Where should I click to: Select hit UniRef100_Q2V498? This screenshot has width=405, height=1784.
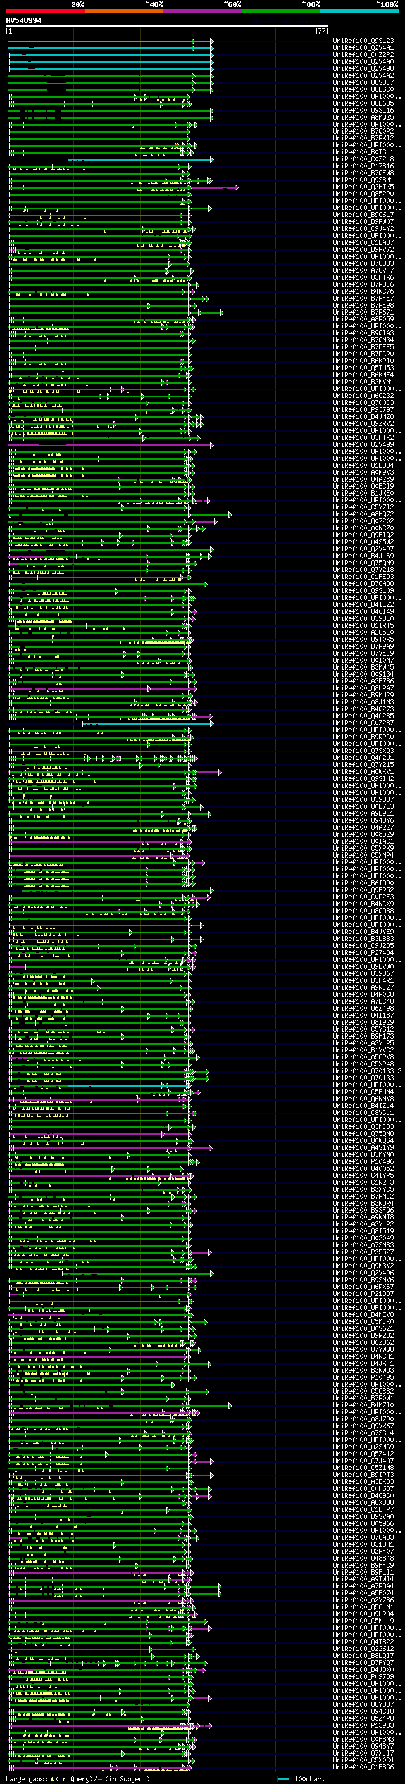363,68
